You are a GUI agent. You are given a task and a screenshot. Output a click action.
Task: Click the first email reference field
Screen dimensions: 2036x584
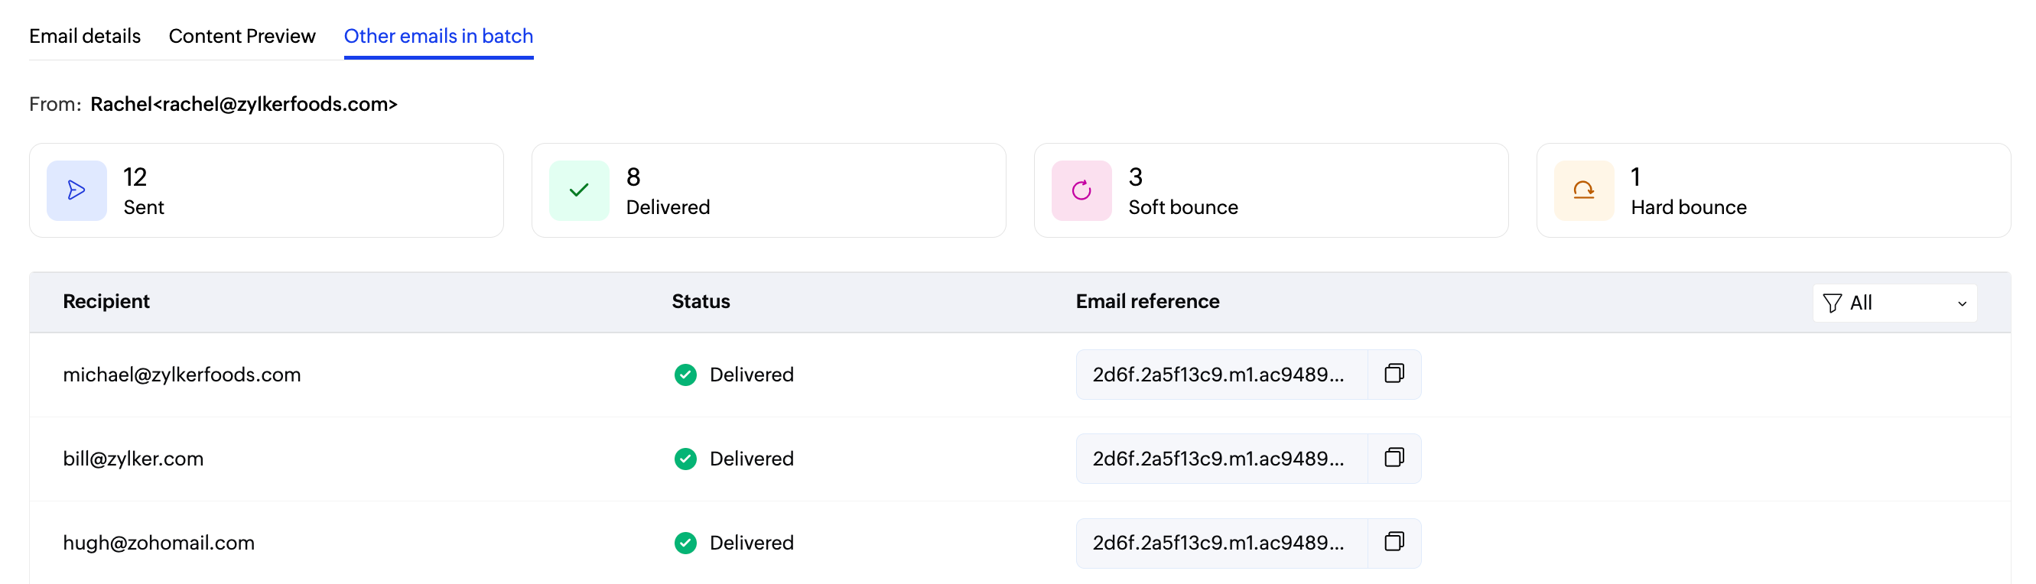[x=1218, y=375]
